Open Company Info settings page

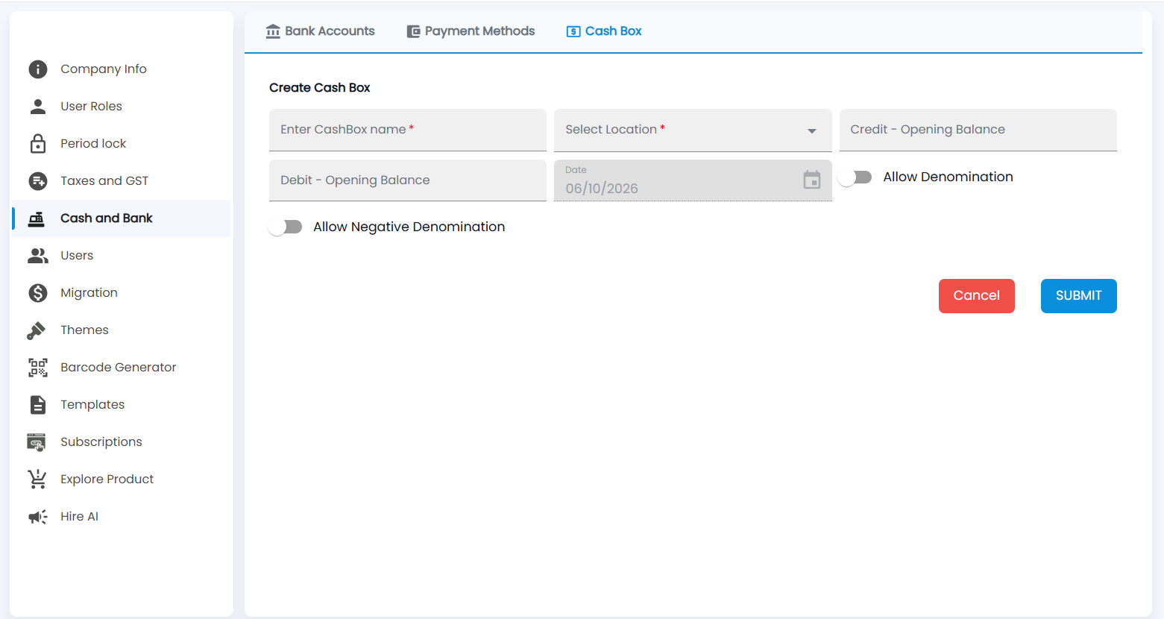click(x=122, y=69)
